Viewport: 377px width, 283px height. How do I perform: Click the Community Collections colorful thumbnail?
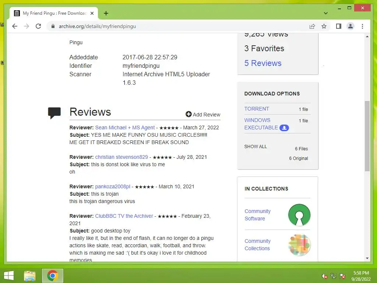(x=299, y=245)
